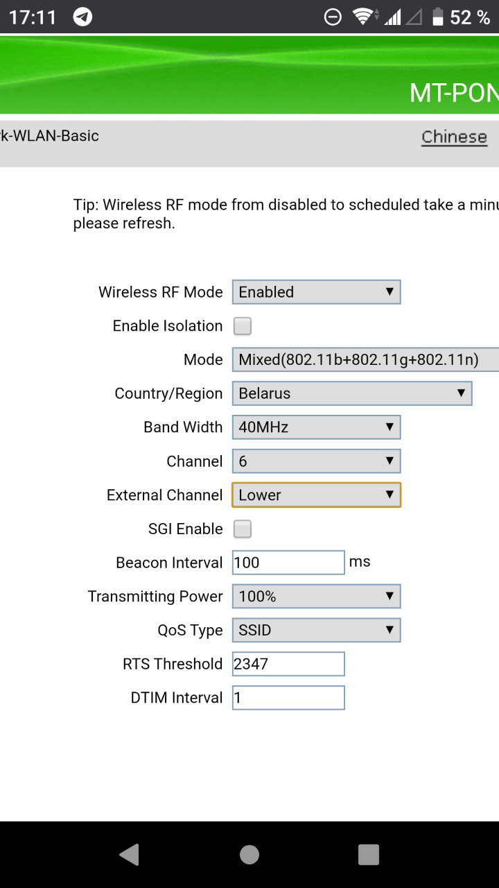This screenshot has width=499, height=888.
Task: Tap the Android back navigation button
Action: pyautogui.click(x=129, y=855)
